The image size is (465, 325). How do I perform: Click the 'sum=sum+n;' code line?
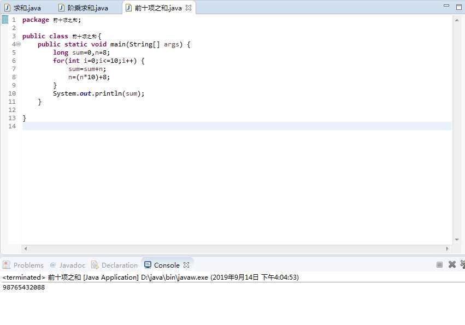(87, 69)
